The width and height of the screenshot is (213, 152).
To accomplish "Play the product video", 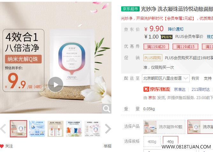I will [x=55, y=85].
